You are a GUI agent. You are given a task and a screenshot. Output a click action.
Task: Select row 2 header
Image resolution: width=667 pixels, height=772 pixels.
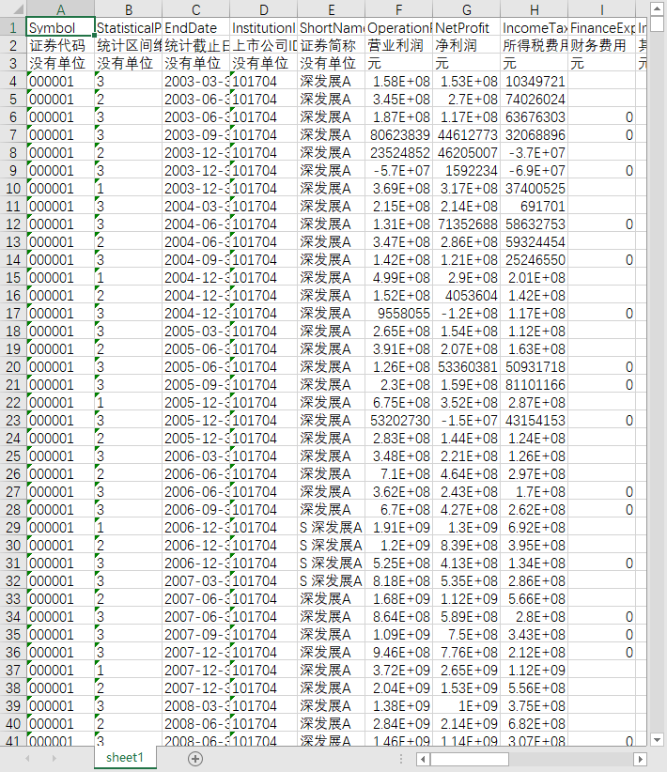tap(13, 45)
